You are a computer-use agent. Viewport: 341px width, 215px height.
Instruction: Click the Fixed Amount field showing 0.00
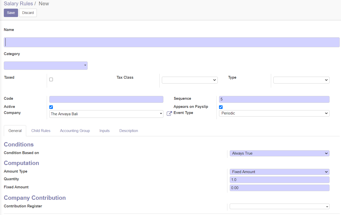pos(280,188)
